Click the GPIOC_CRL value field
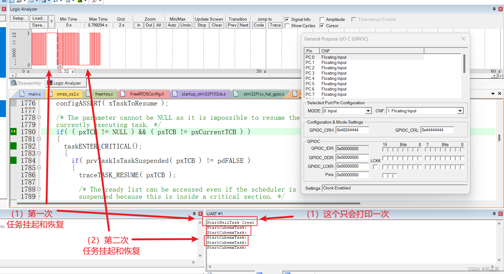Screen dimensions: 504x274 click(437, 130)
